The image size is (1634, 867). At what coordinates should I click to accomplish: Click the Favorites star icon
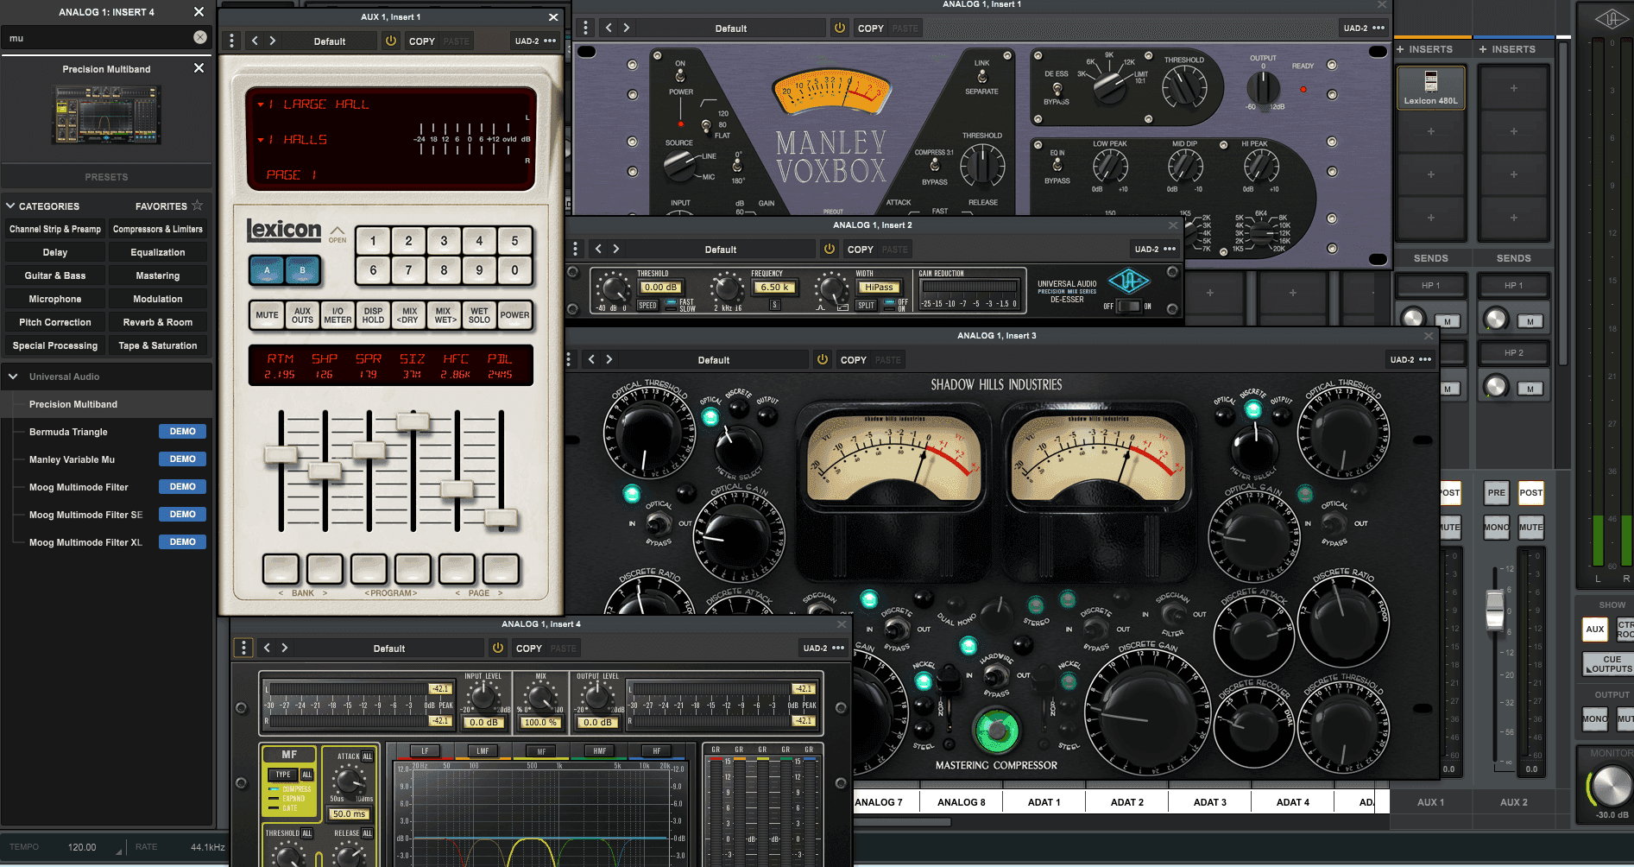(198, 206)
